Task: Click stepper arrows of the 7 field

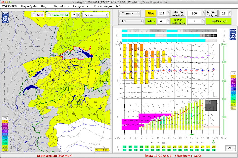Action: 79,15
